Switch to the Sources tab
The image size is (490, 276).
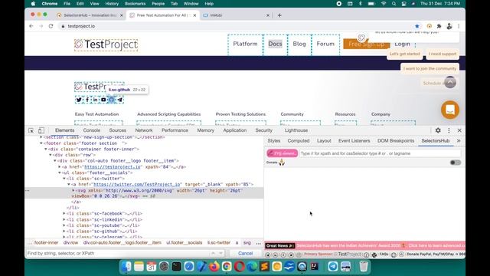pyautogui.click(x=117, y=130)
